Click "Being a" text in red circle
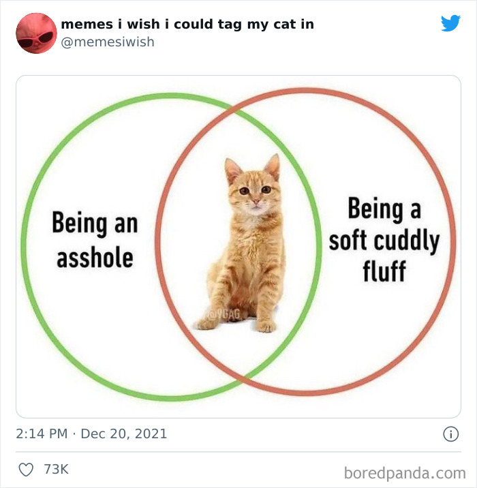The width and height of the screenshot is (477, 488). tap(384, 209)
